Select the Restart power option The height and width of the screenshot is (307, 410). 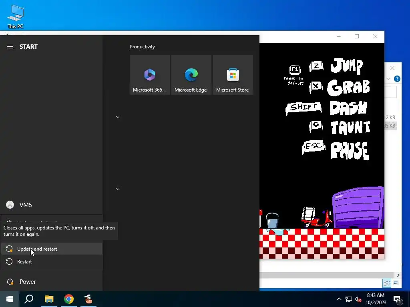pos(51,261)
